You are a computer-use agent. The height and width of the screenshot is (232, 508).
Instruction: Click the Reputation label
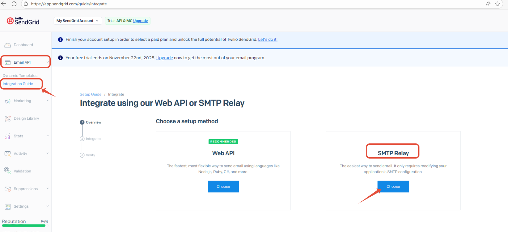(14, 221)
